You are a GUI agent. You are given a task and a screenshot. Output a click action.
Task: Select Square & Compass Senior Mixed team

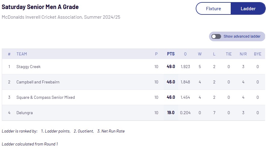tap(46, 97)
